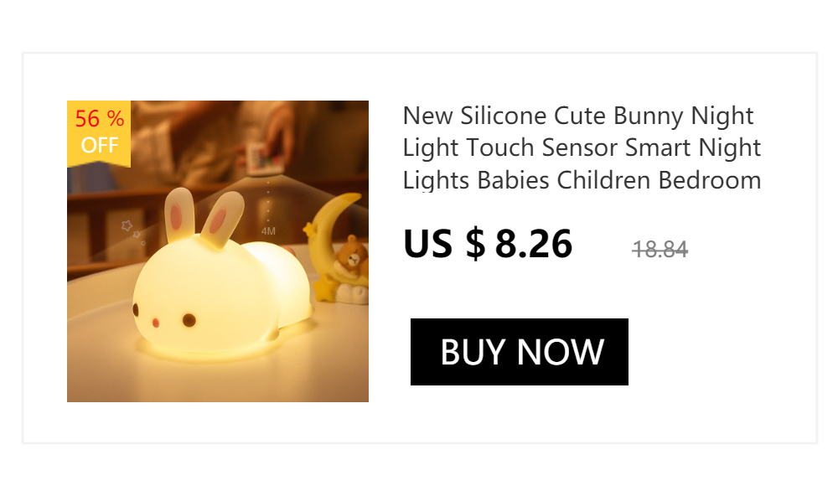The width and height of the screenshot is (838, 486).
Task: Click the white OFF label on badge
Action: pos(99,146)
